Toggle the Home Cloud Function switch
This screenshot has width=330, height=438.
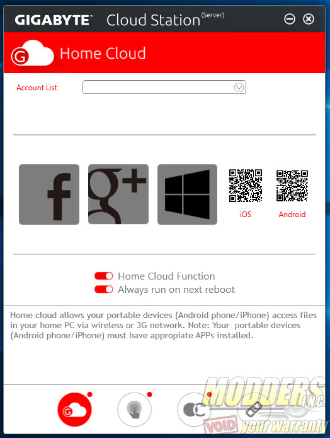pyautogui.click(x=104, y=276)
